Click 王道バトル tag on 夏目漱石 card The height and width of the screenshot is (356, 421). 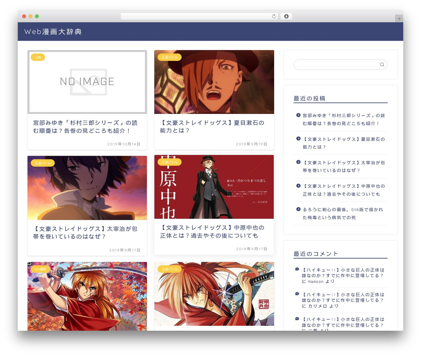[x=170, y=57]
